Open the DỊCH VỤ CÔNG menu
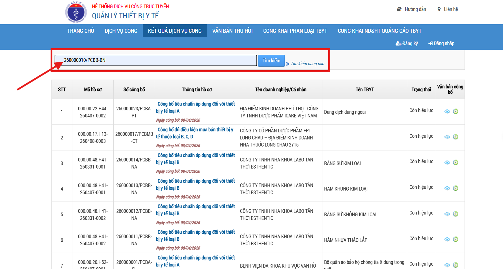 [x=121, y=31]
